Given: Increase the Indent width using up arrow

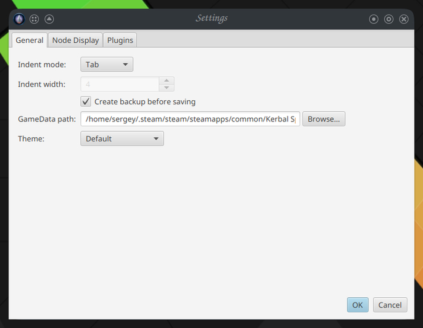Looking at the screenshot, I should [x=167, y=81].
